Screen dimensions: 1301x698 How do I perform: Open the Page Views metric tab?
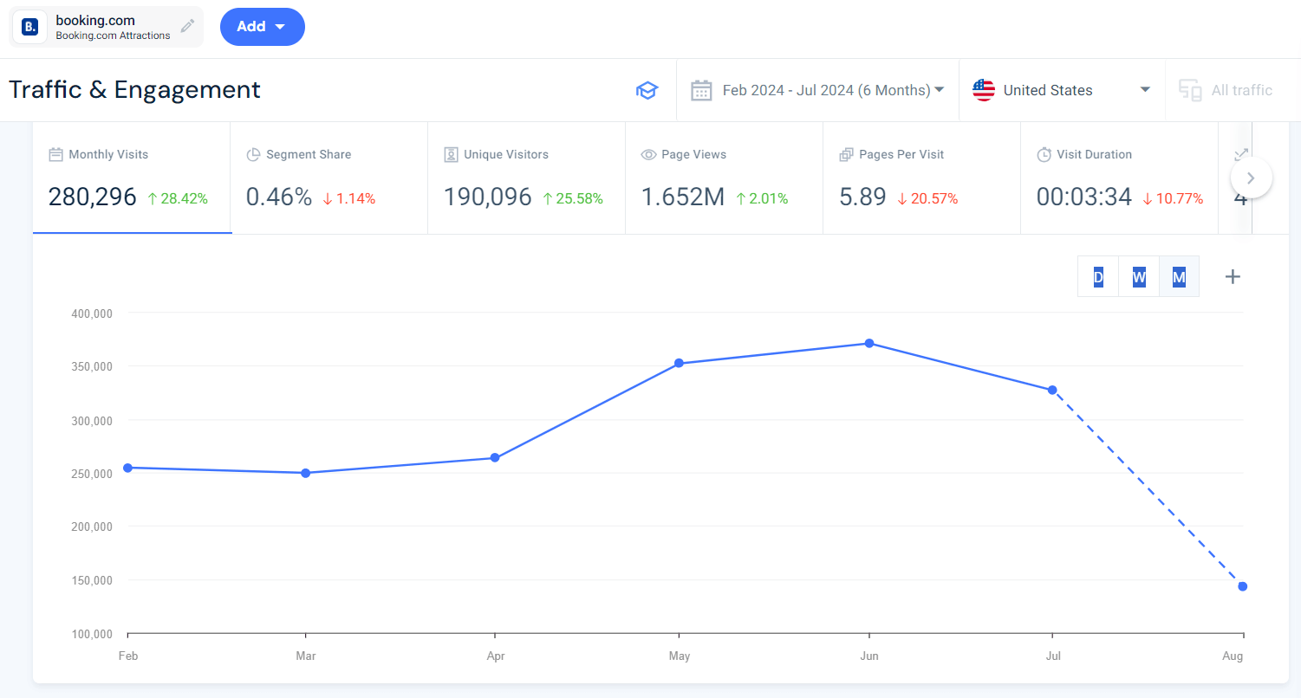click(x=724, y=178)
